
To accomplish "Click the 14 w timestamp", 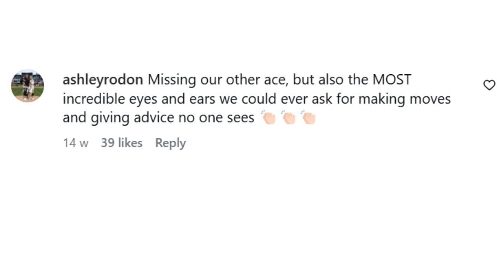I will pos(75,143).
